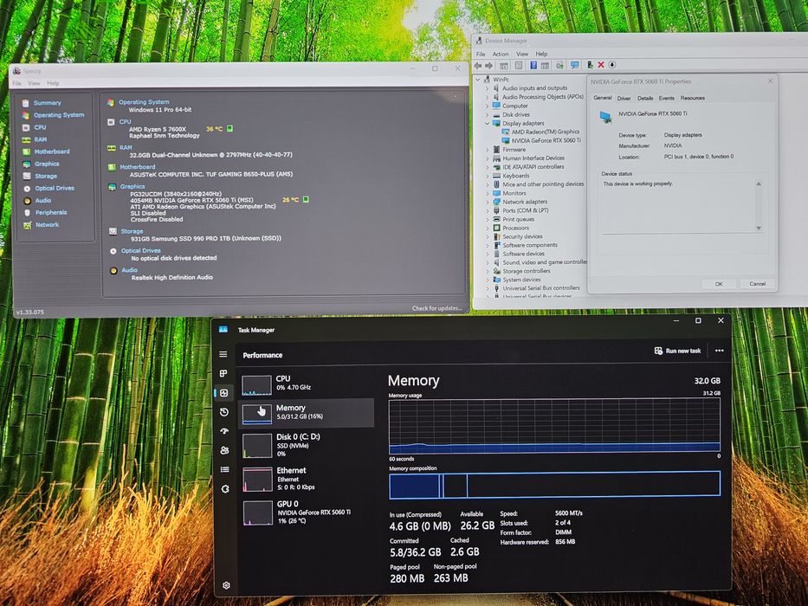Click Audio speaker icon in Speccy summary pane

(x=113, y=270)
